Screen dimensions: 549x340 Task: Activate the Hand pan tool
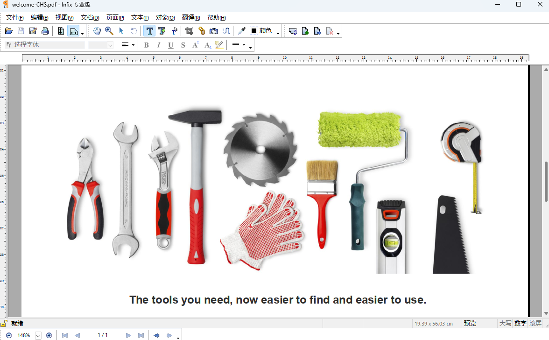point(97,31)
